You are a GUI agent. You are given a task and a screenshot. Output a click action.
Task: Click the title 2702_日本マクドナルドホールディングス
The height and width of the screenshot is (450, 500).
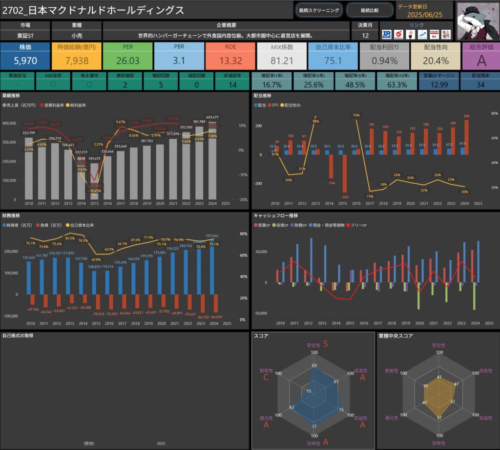(93, 10)
